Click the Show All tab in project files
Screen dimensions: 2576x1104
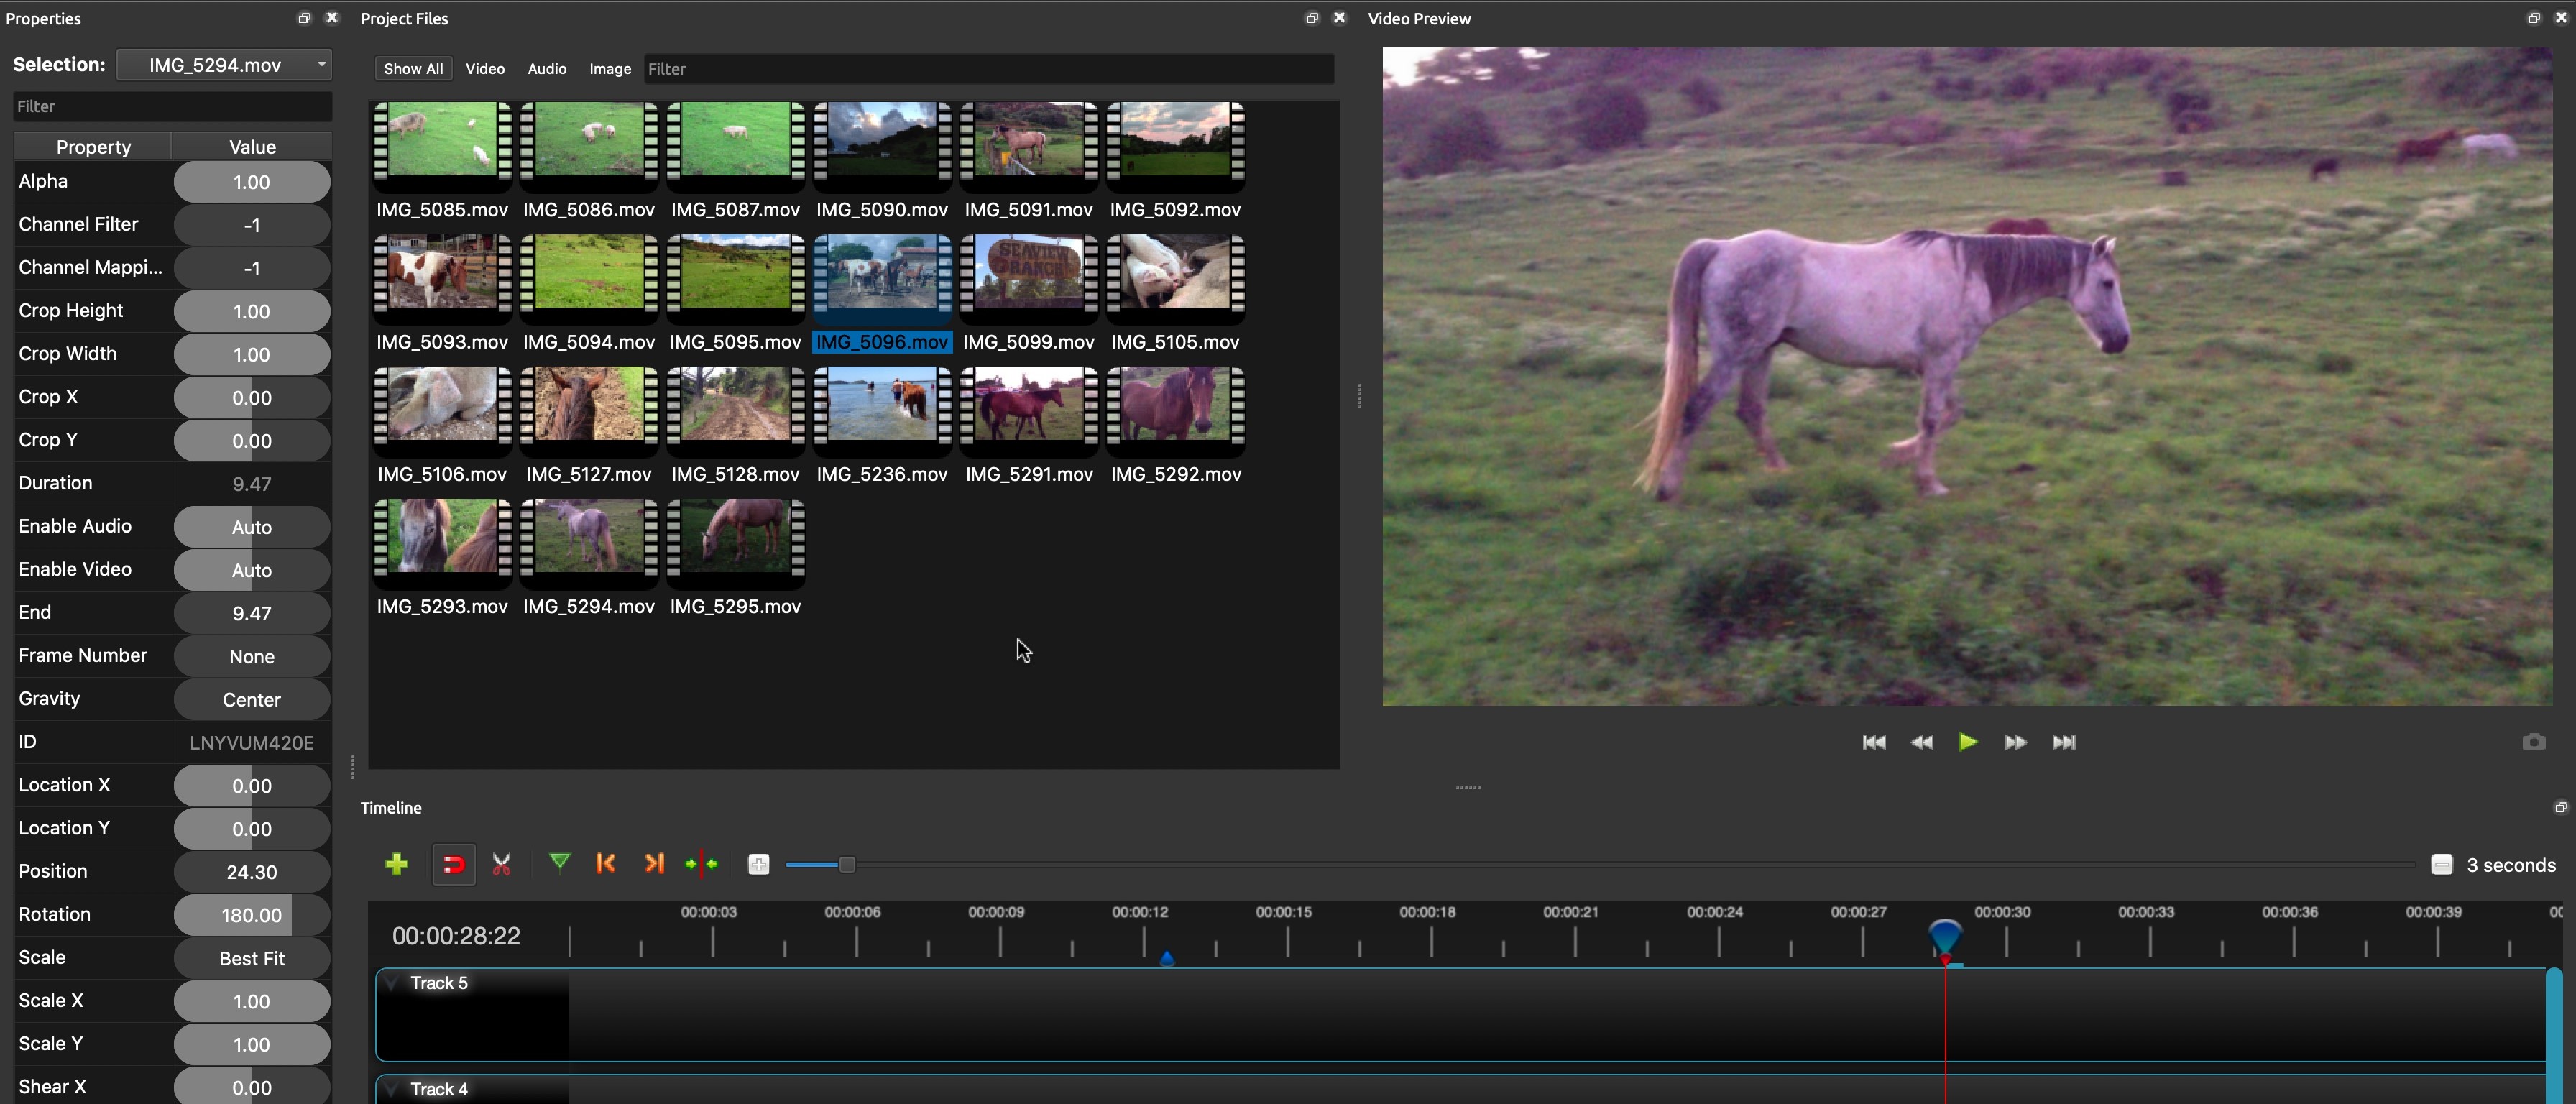point(413,69)
